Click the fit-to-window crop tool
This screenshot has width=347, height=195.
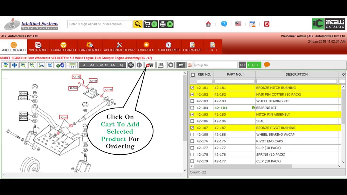[50, 65]
